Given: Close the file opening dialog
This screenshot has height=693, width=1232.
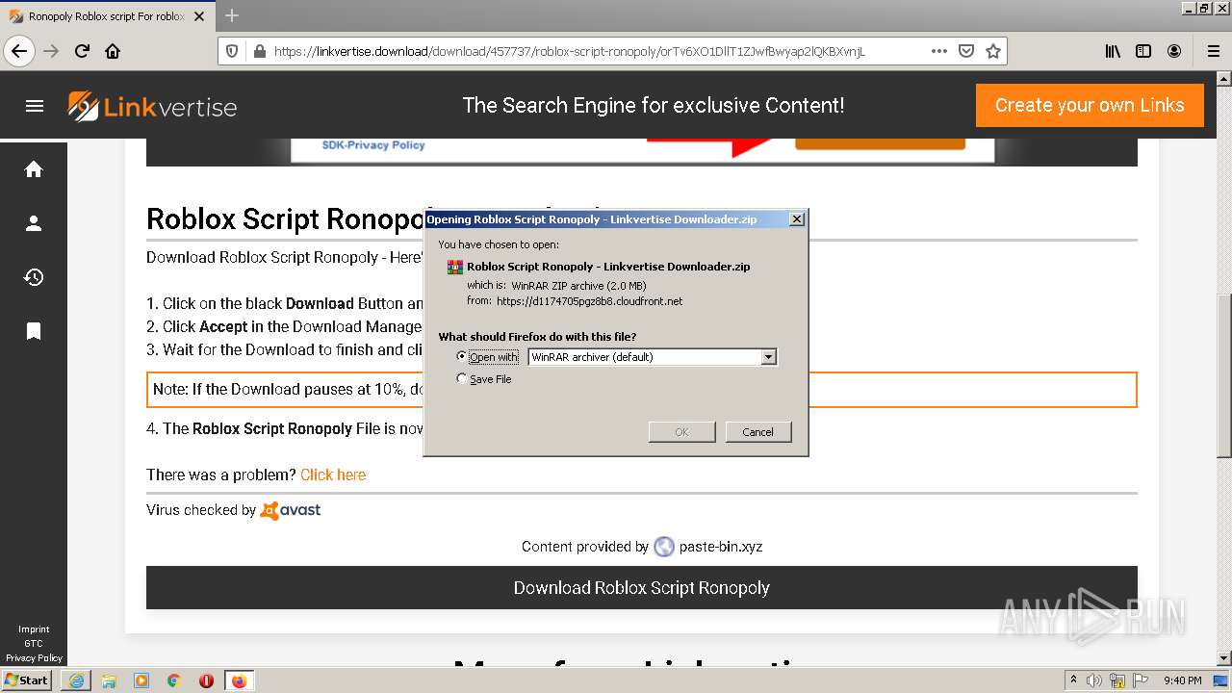Looking at the screenshot, I should tap(797, 219).
